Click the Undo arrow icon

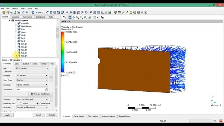[x=23, y=13]
